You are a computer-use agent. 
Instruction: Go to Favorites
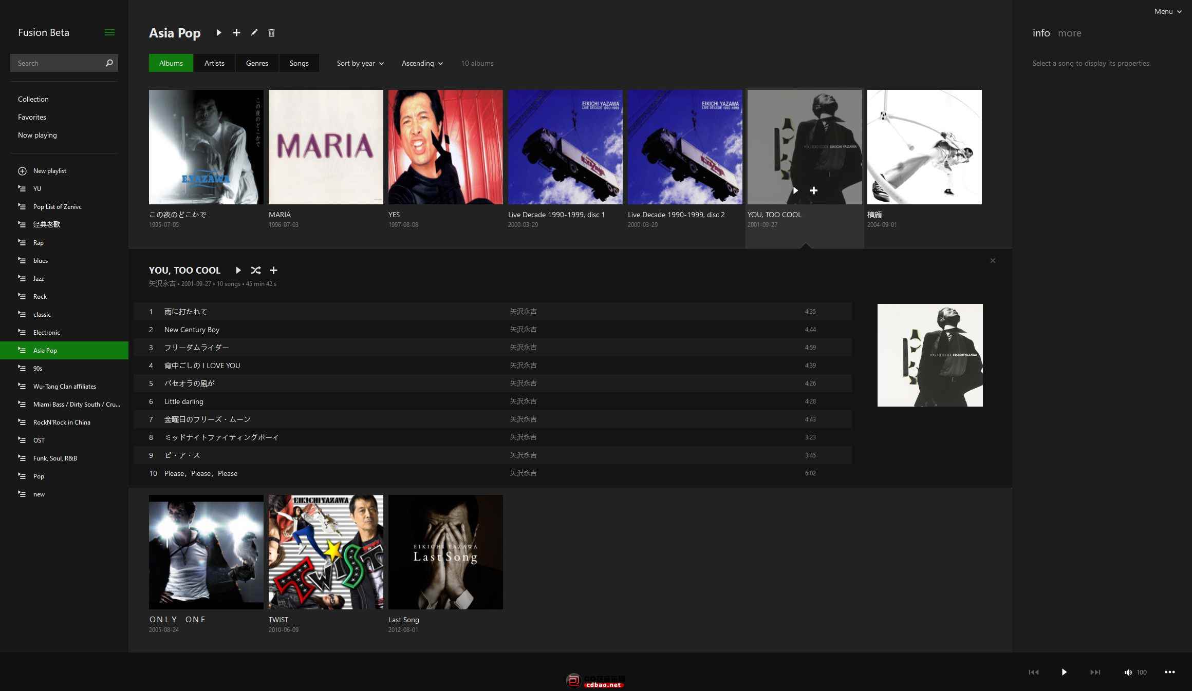pos(32,117)
